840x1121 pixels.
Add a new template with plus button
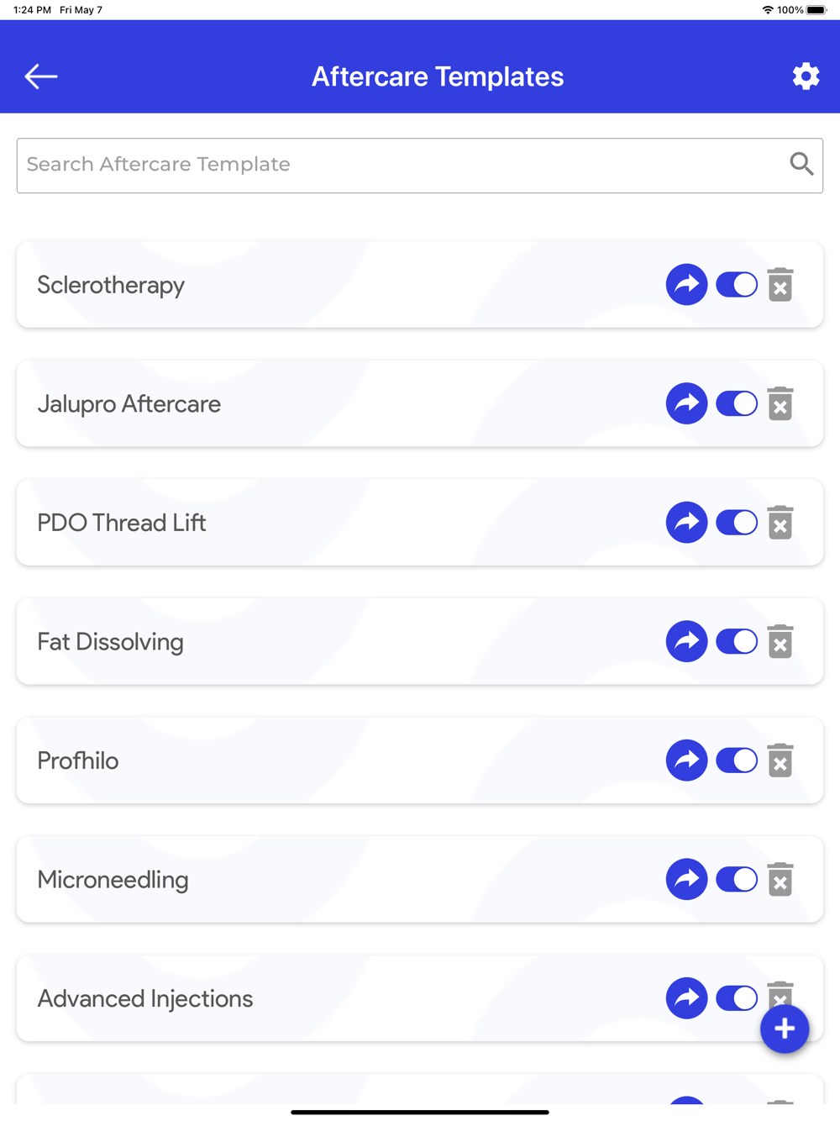coord(785,1029)
